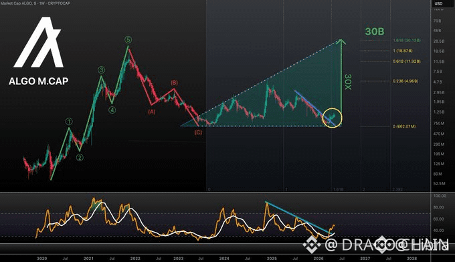This screenshot has width=455, height=262.
Task: Click the 295M price axis label
Action: (439, 144)
